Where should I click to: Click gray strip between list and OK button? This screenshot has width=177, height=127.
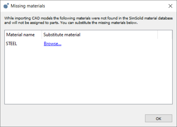88,109
